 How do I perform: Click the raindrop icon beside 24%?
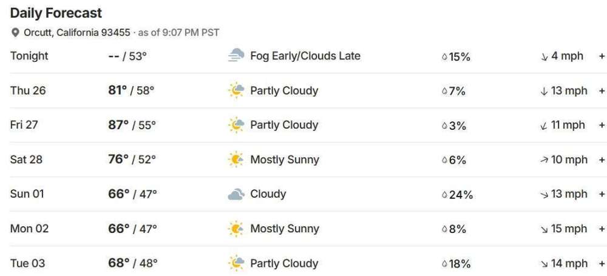pyautogui.click(x=444, y=195)
